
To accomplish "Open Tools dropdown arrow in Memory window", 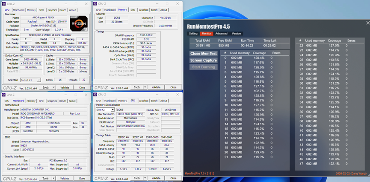I will (145, 87).
